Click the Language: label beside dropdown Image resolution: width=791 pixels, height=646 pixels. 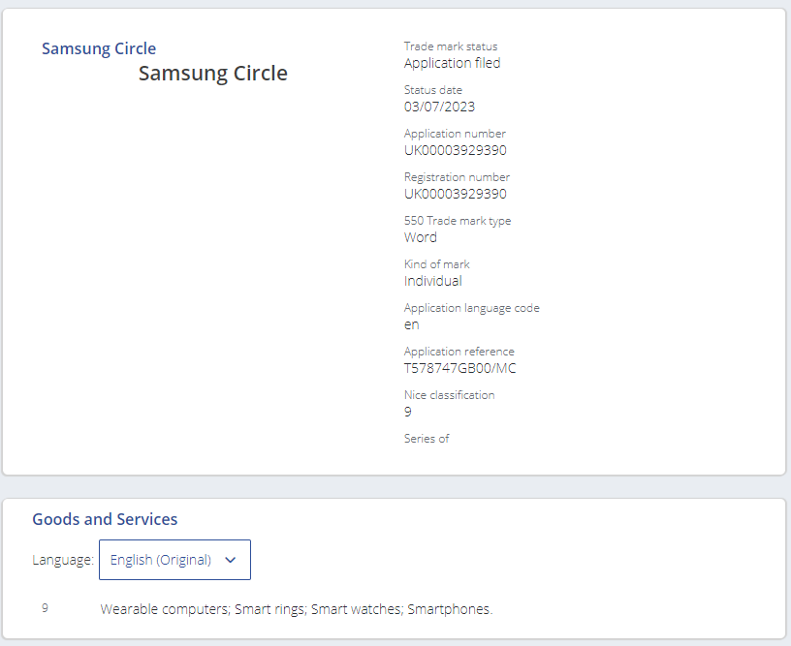(63, 560)
